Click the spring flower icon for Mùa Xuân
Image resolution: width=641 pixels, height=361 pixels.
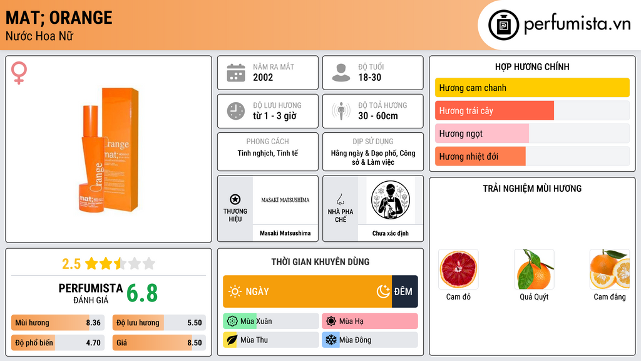point(232,322)
